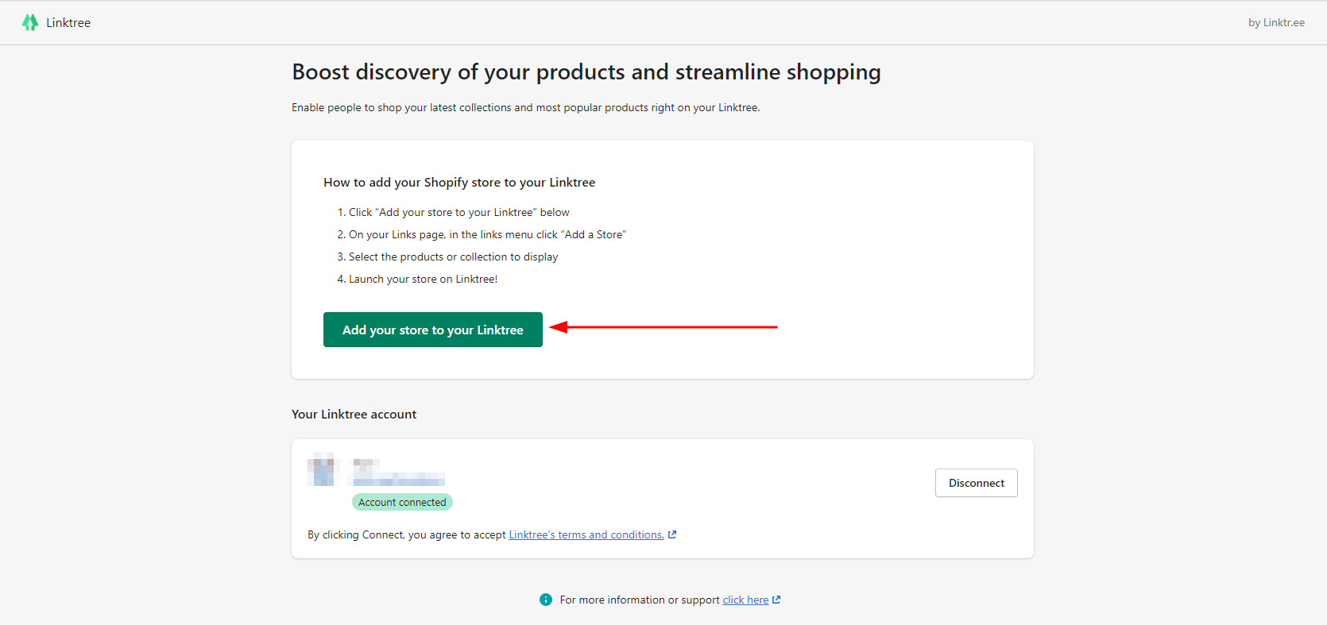This screenshot has height=625, width=1327.
Task: Click the "Boost discovery of your products" heading
Action: 586,71
